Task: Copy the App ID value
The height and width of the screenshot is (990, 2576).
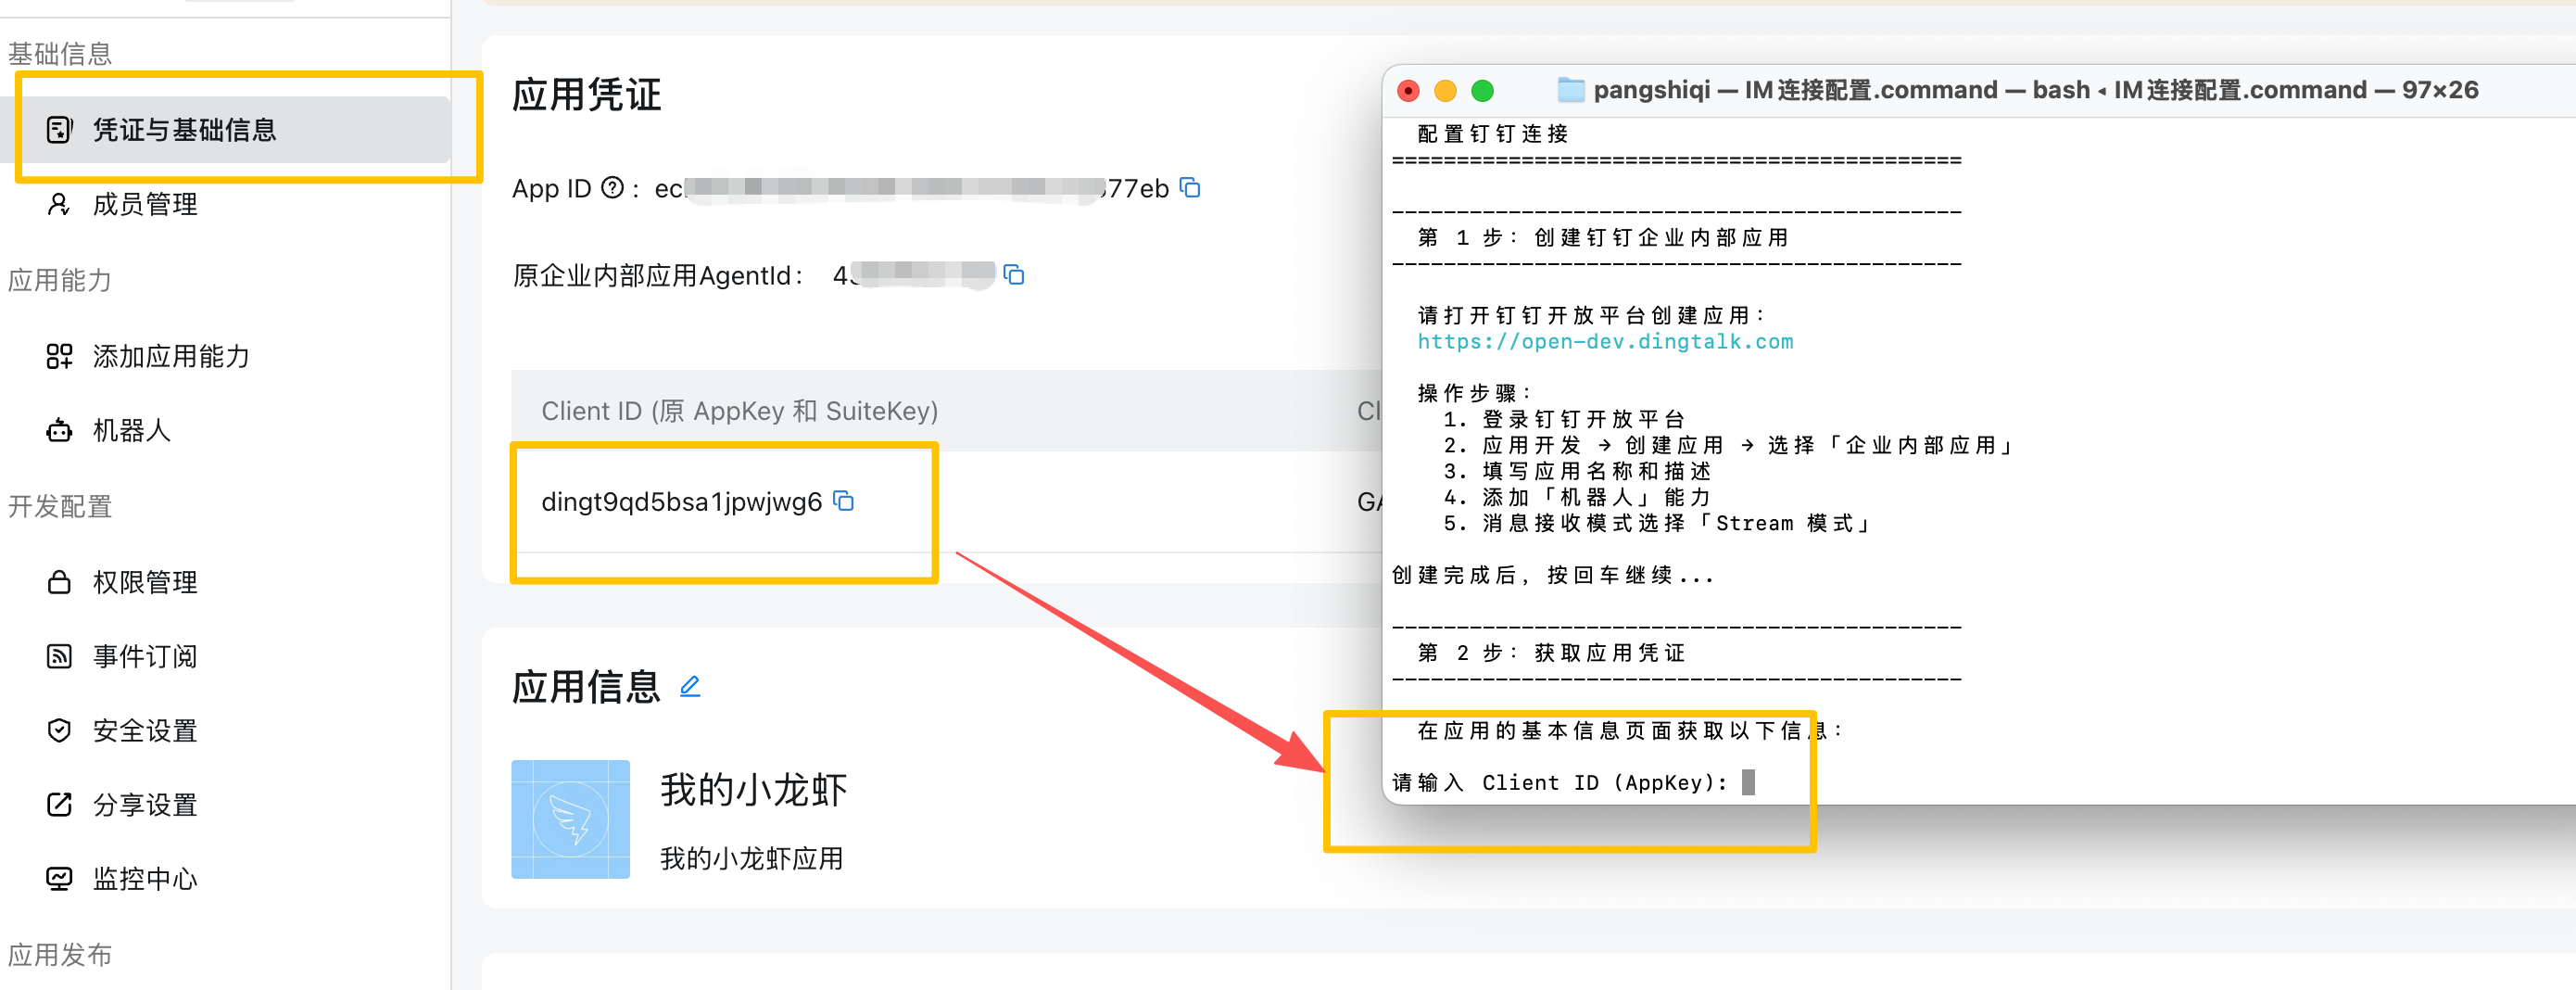Action: [x=1189, y=188]
